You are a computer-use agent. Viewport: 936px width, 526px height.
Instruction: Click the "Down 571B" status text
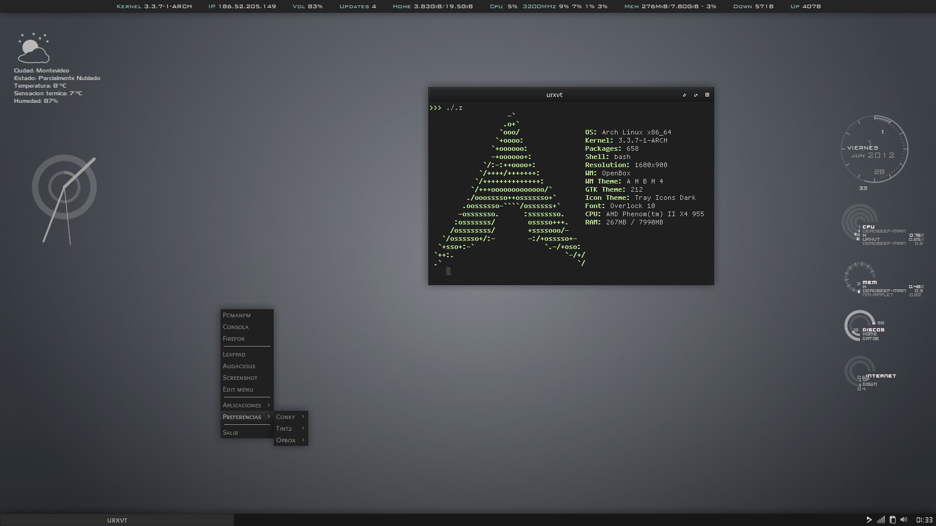753,6
